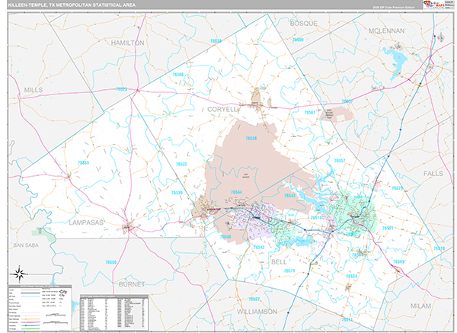Click ZIP code 76528 in Coryell

[251, 139]
